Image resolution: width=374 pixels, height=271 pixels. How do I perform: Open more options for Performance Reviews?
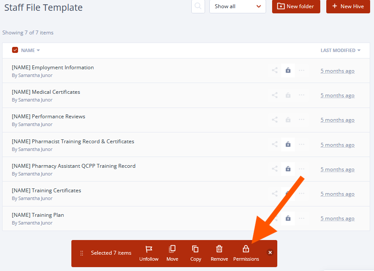click(x=301, y=120)
